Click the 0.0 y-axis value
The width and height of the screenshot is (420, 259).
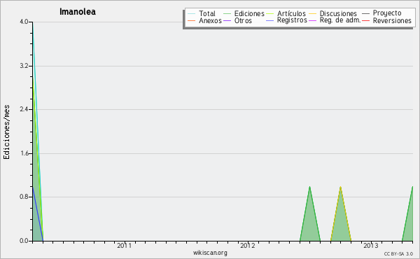24,241
